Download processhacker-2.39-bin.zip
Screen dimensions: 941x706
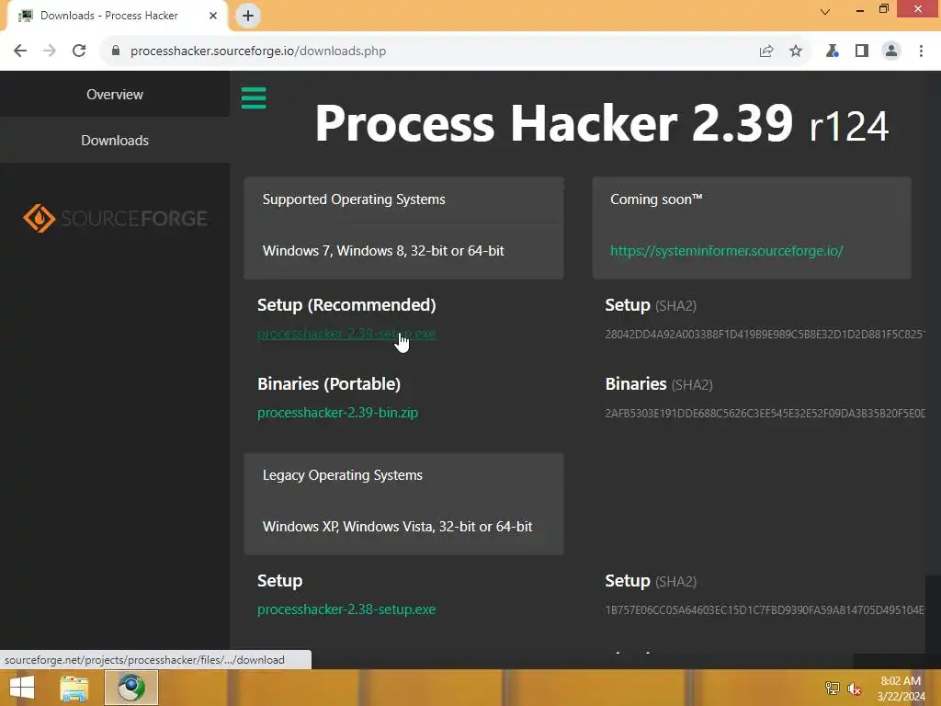pyautogui.click(x=338, y=413)
